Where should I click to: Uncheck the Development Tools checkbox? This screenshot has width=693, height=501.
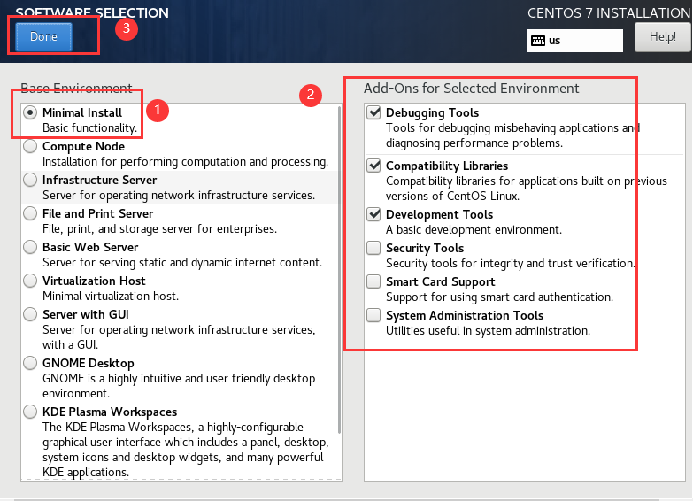click(373, 214)
